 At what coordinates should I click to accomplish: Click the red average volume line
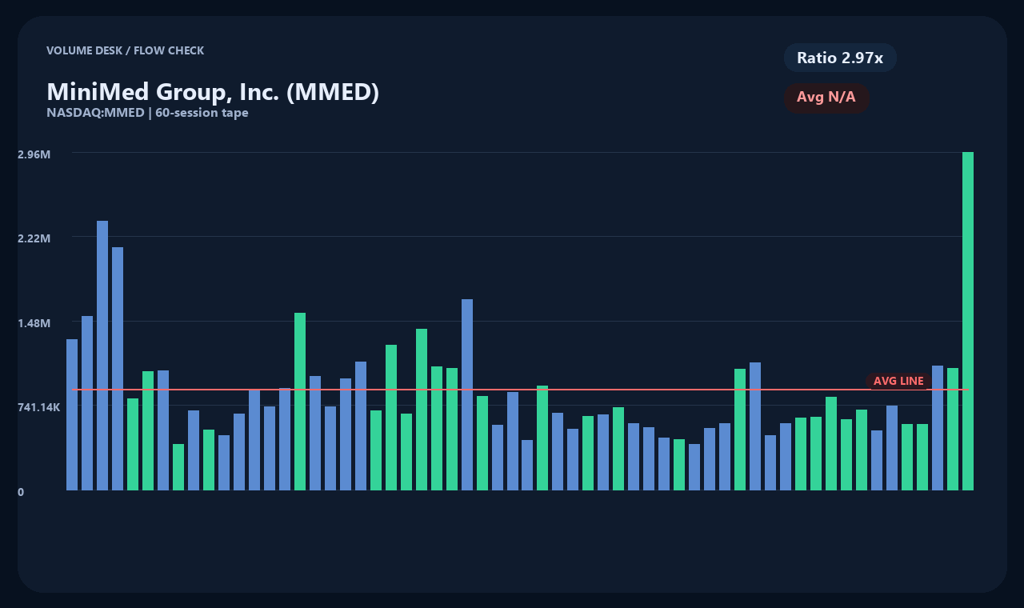pos(520,390)
